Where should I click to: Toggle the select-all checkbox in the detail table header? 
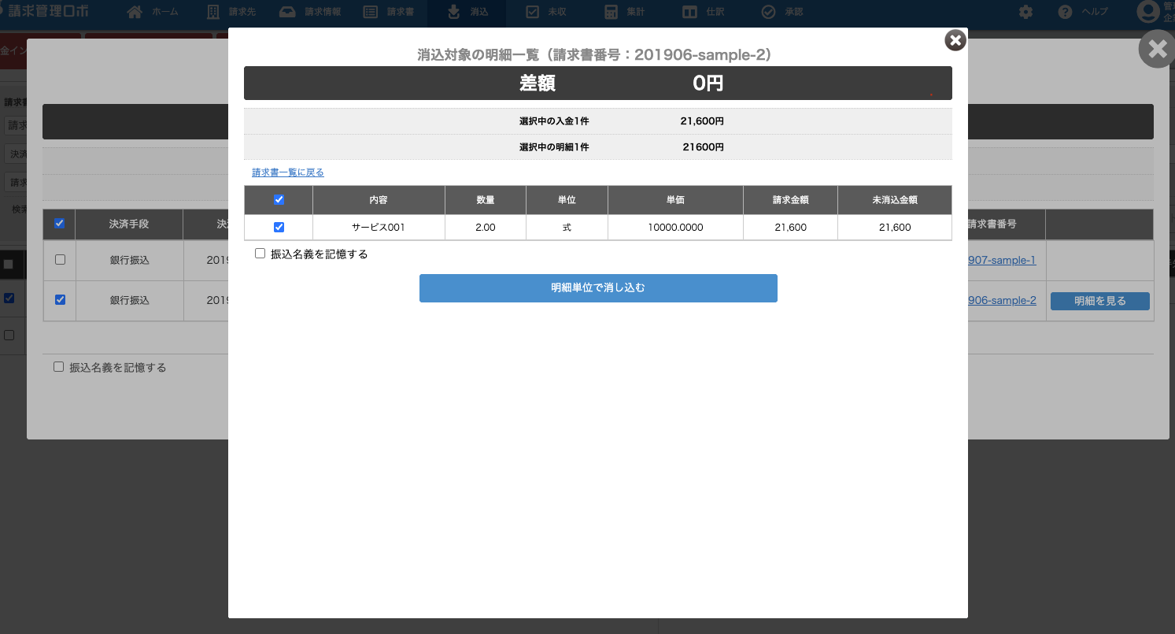tap(279, 200)
